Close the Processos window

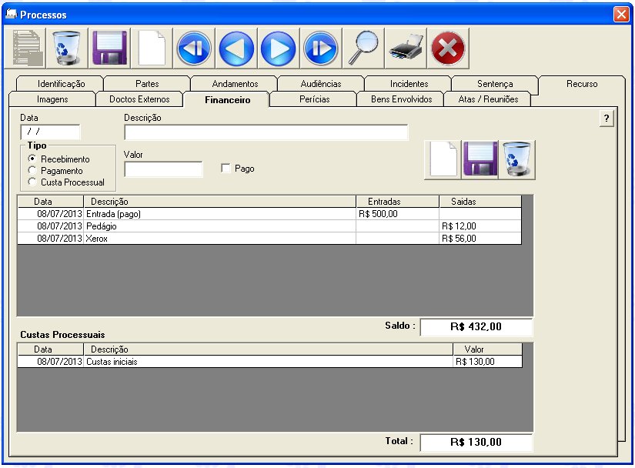(621, 14)
